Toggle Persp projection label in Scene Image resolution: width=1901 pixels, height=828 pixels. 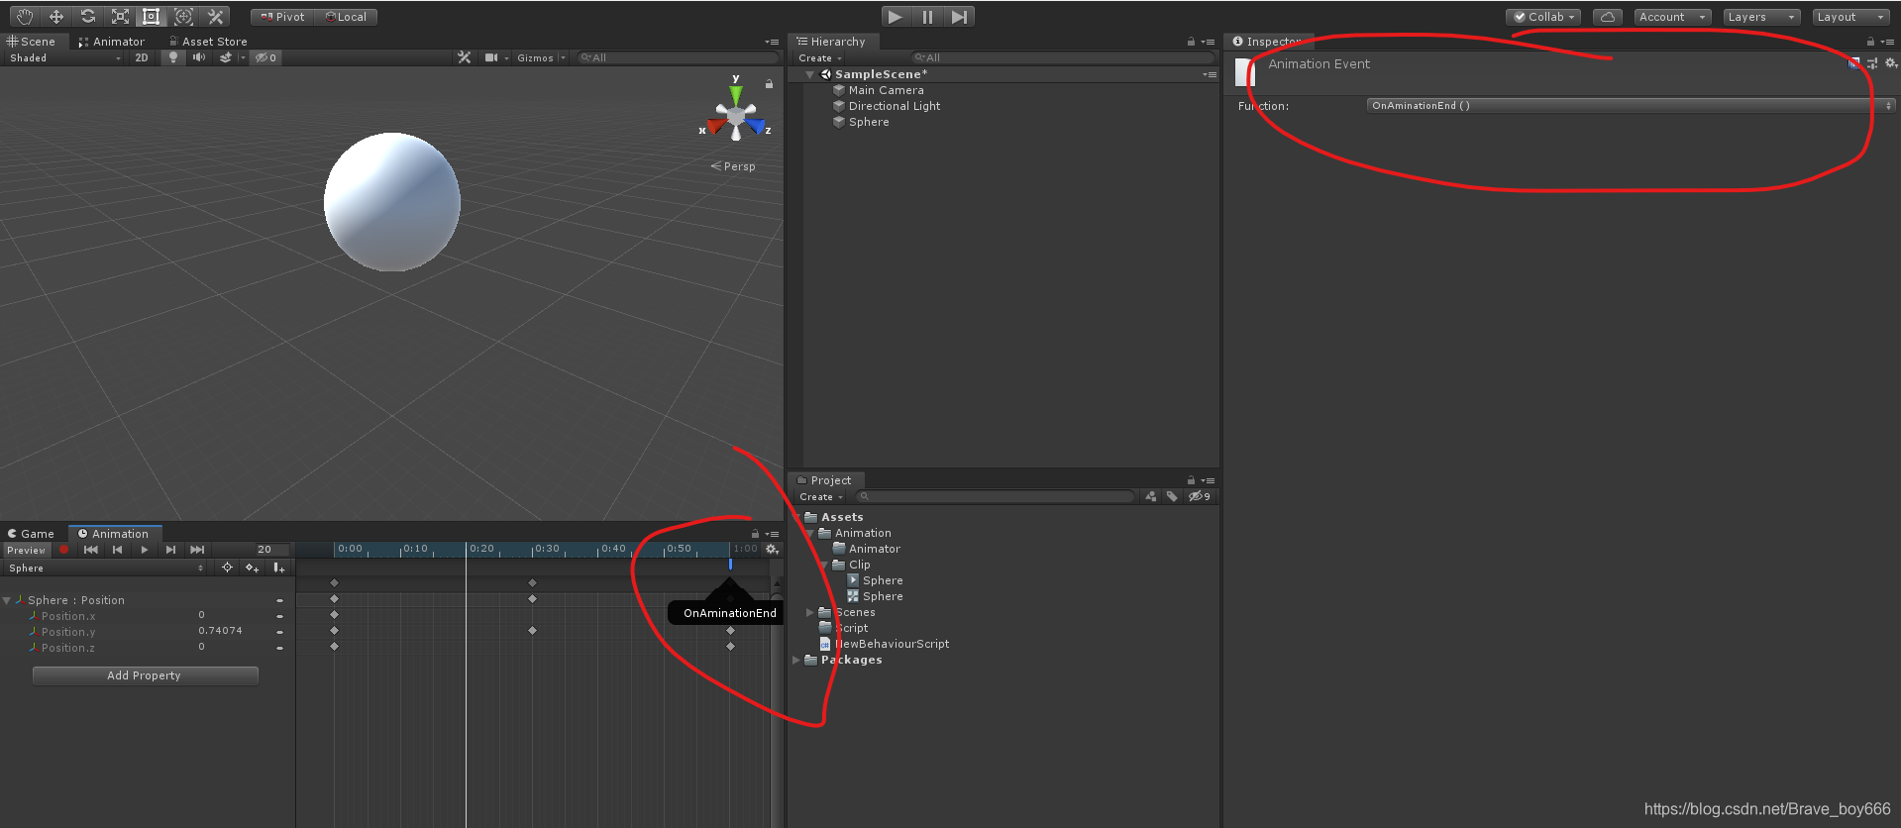(734, 166)
